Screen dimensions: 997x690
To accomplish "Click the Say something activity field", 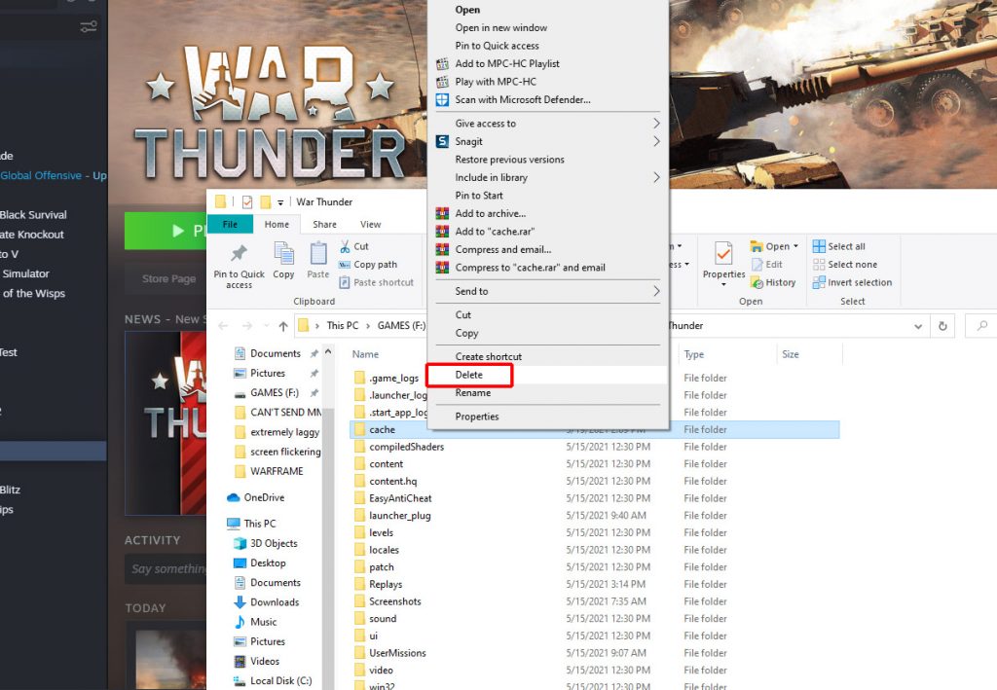I will click(166, 568).
